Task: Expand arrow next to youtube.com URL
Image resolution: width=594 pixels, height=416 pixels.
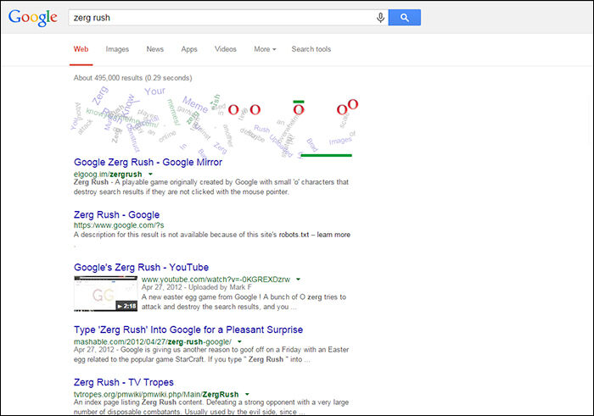Action: (x=298, y=280)
